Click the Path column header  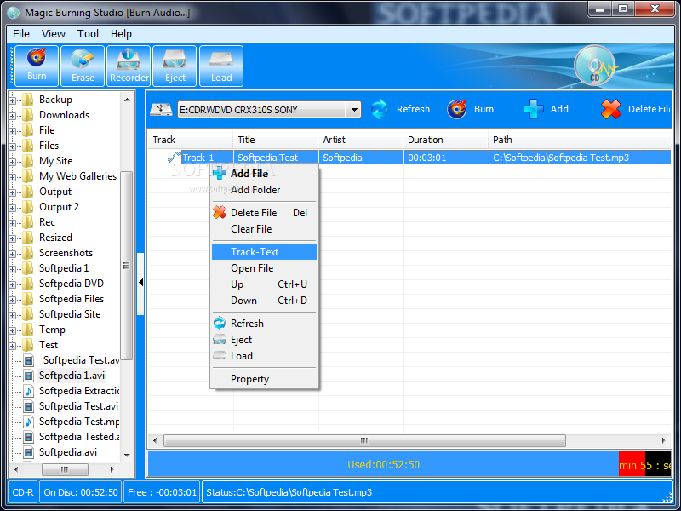[580, 140]
